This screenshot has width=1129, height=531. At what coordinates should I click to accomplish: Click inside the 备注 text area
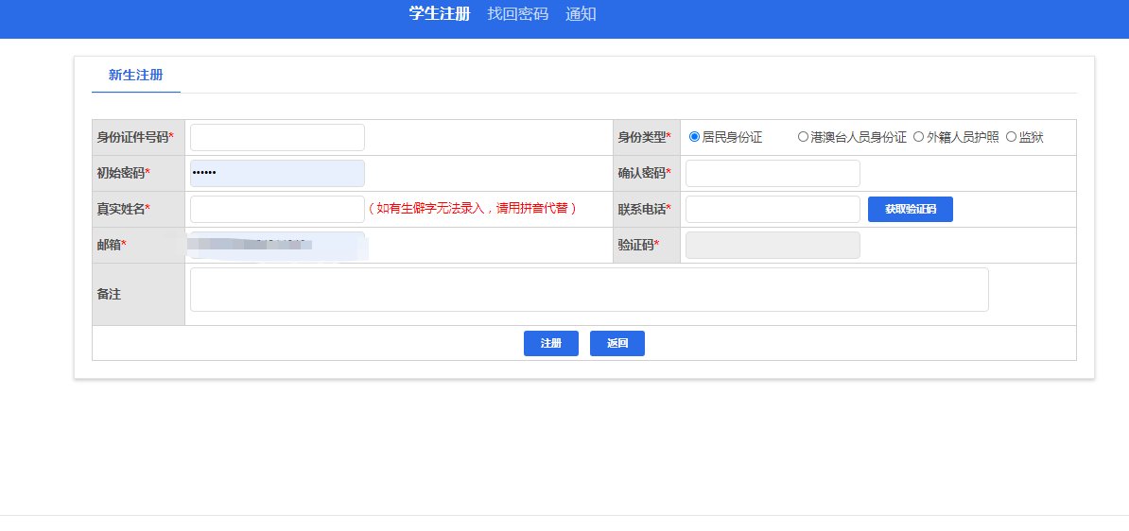589,290
